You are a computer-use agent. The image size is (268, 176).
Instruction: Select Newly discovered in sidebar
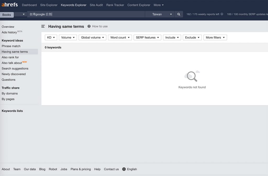(x=14, y=74)
